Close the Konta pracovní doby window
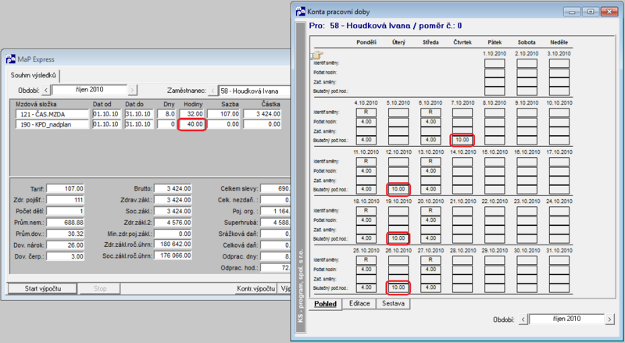Screen dimensions: 625x343 point(609,12)
